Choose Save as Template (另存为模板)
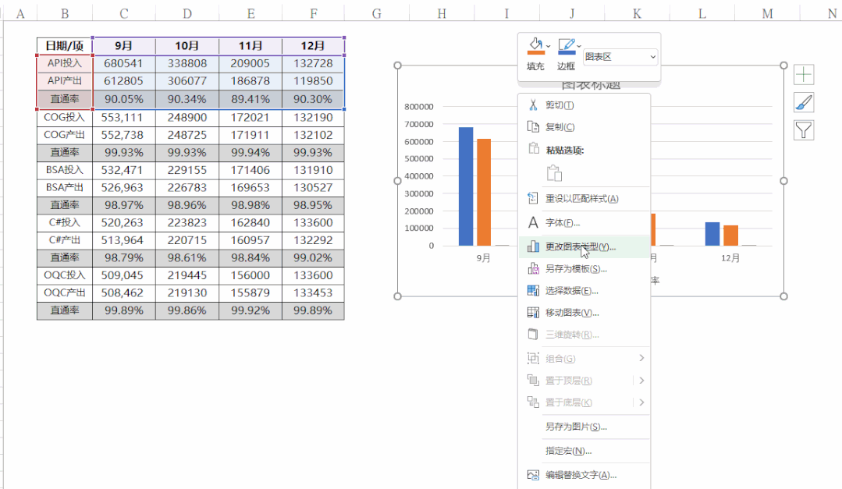This screenshot has width=842, height=489. [x=584, y=269]
